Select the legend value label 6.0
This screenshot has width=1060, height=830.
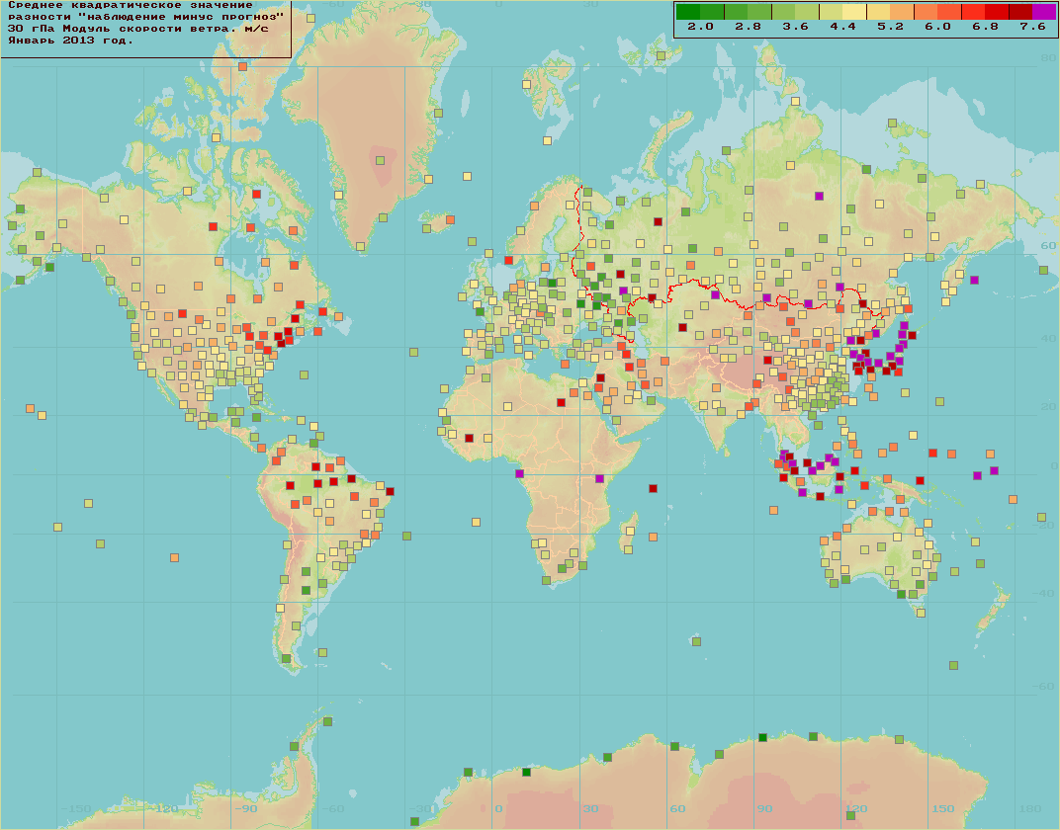click(937, 27)
